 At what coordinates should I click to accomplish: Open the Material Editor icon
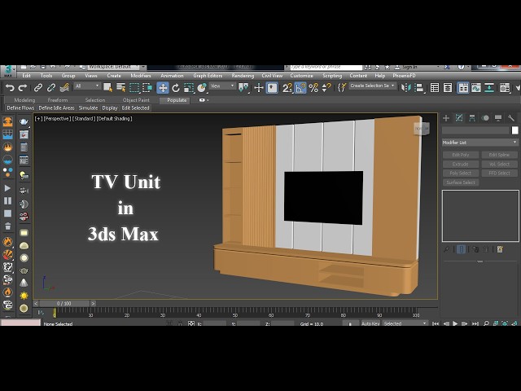505,88
